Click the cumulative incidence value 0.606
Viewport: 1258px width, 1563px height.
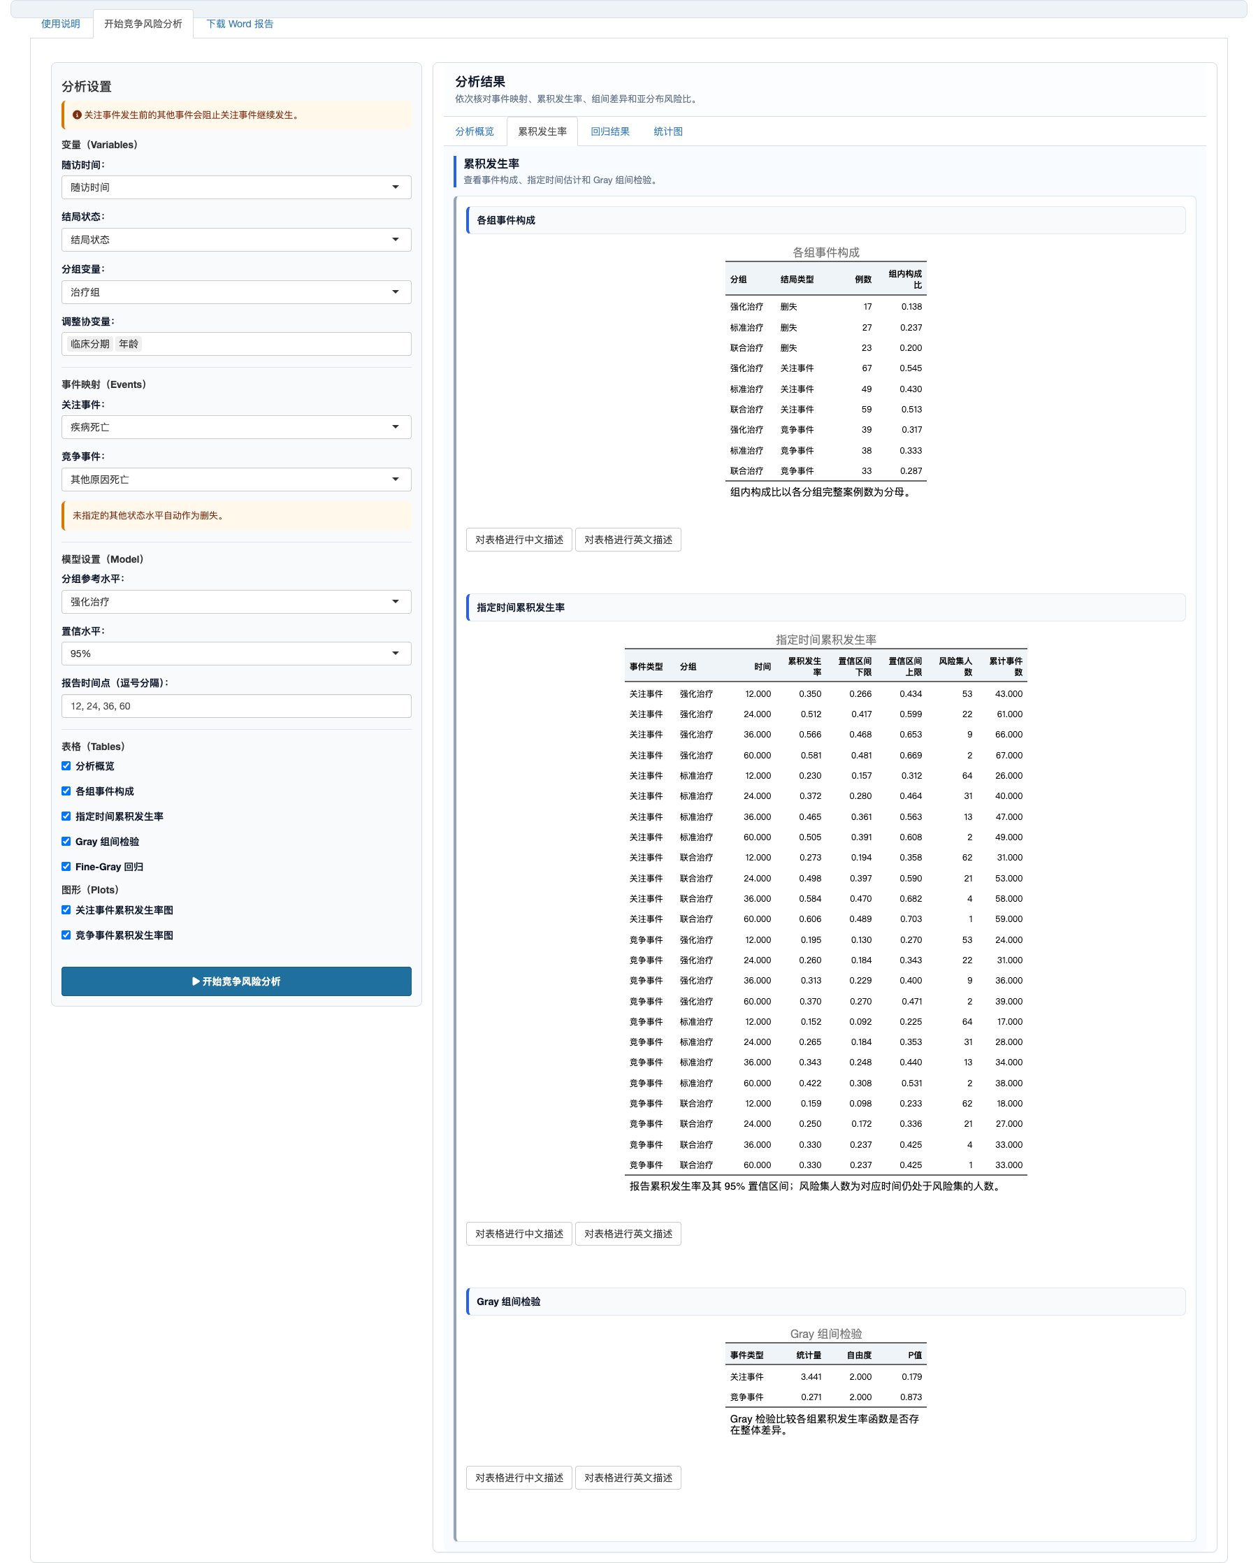(x=810, y=919)
